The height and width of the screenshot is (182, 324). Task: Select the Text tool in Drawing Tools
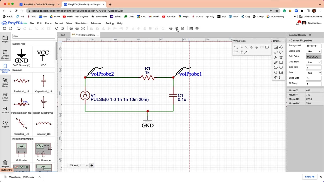[x=281, y=57]
